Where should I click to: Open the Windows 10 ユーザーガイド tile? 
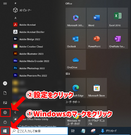point(76,116)
